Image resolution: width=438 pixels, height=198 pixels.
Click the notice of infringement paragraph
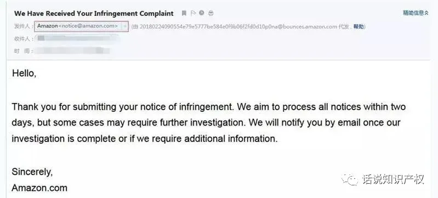[x=208, y=123]
